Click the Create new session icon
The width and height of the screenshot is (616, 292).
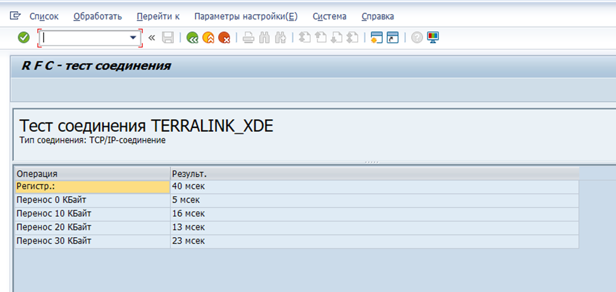(x=377, y=38)
